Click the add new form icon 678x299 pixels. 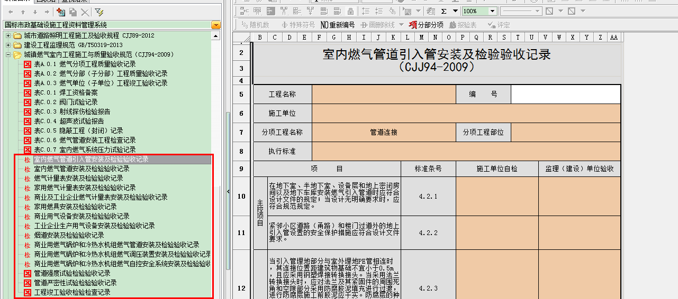coord(60,12)
